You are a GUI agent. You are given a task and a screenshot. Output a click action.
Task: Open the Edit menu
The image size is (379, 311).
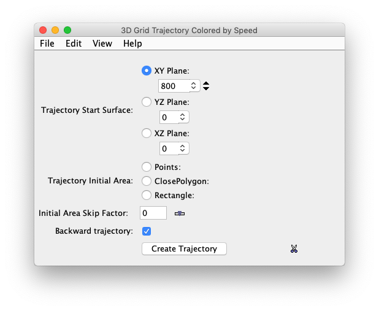click(74, 44)
